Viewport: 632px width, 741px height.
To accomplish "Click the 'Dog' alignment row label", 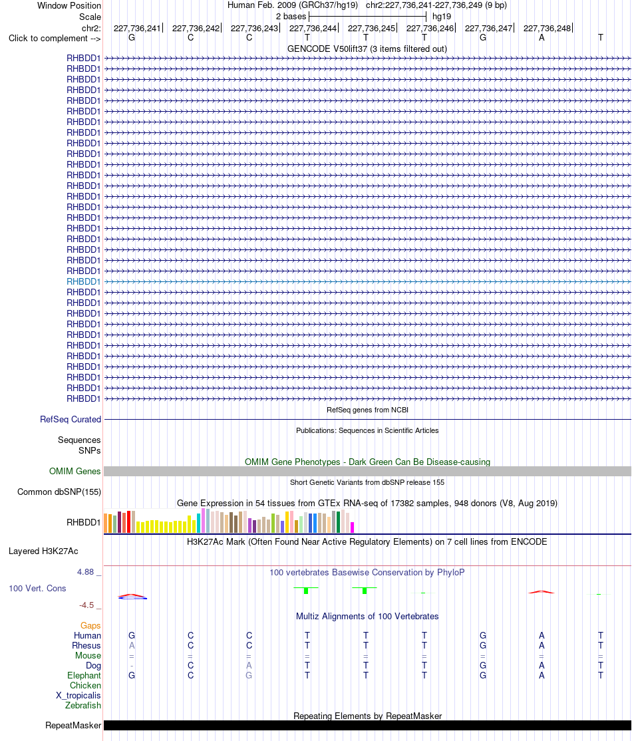I will 93,665.
